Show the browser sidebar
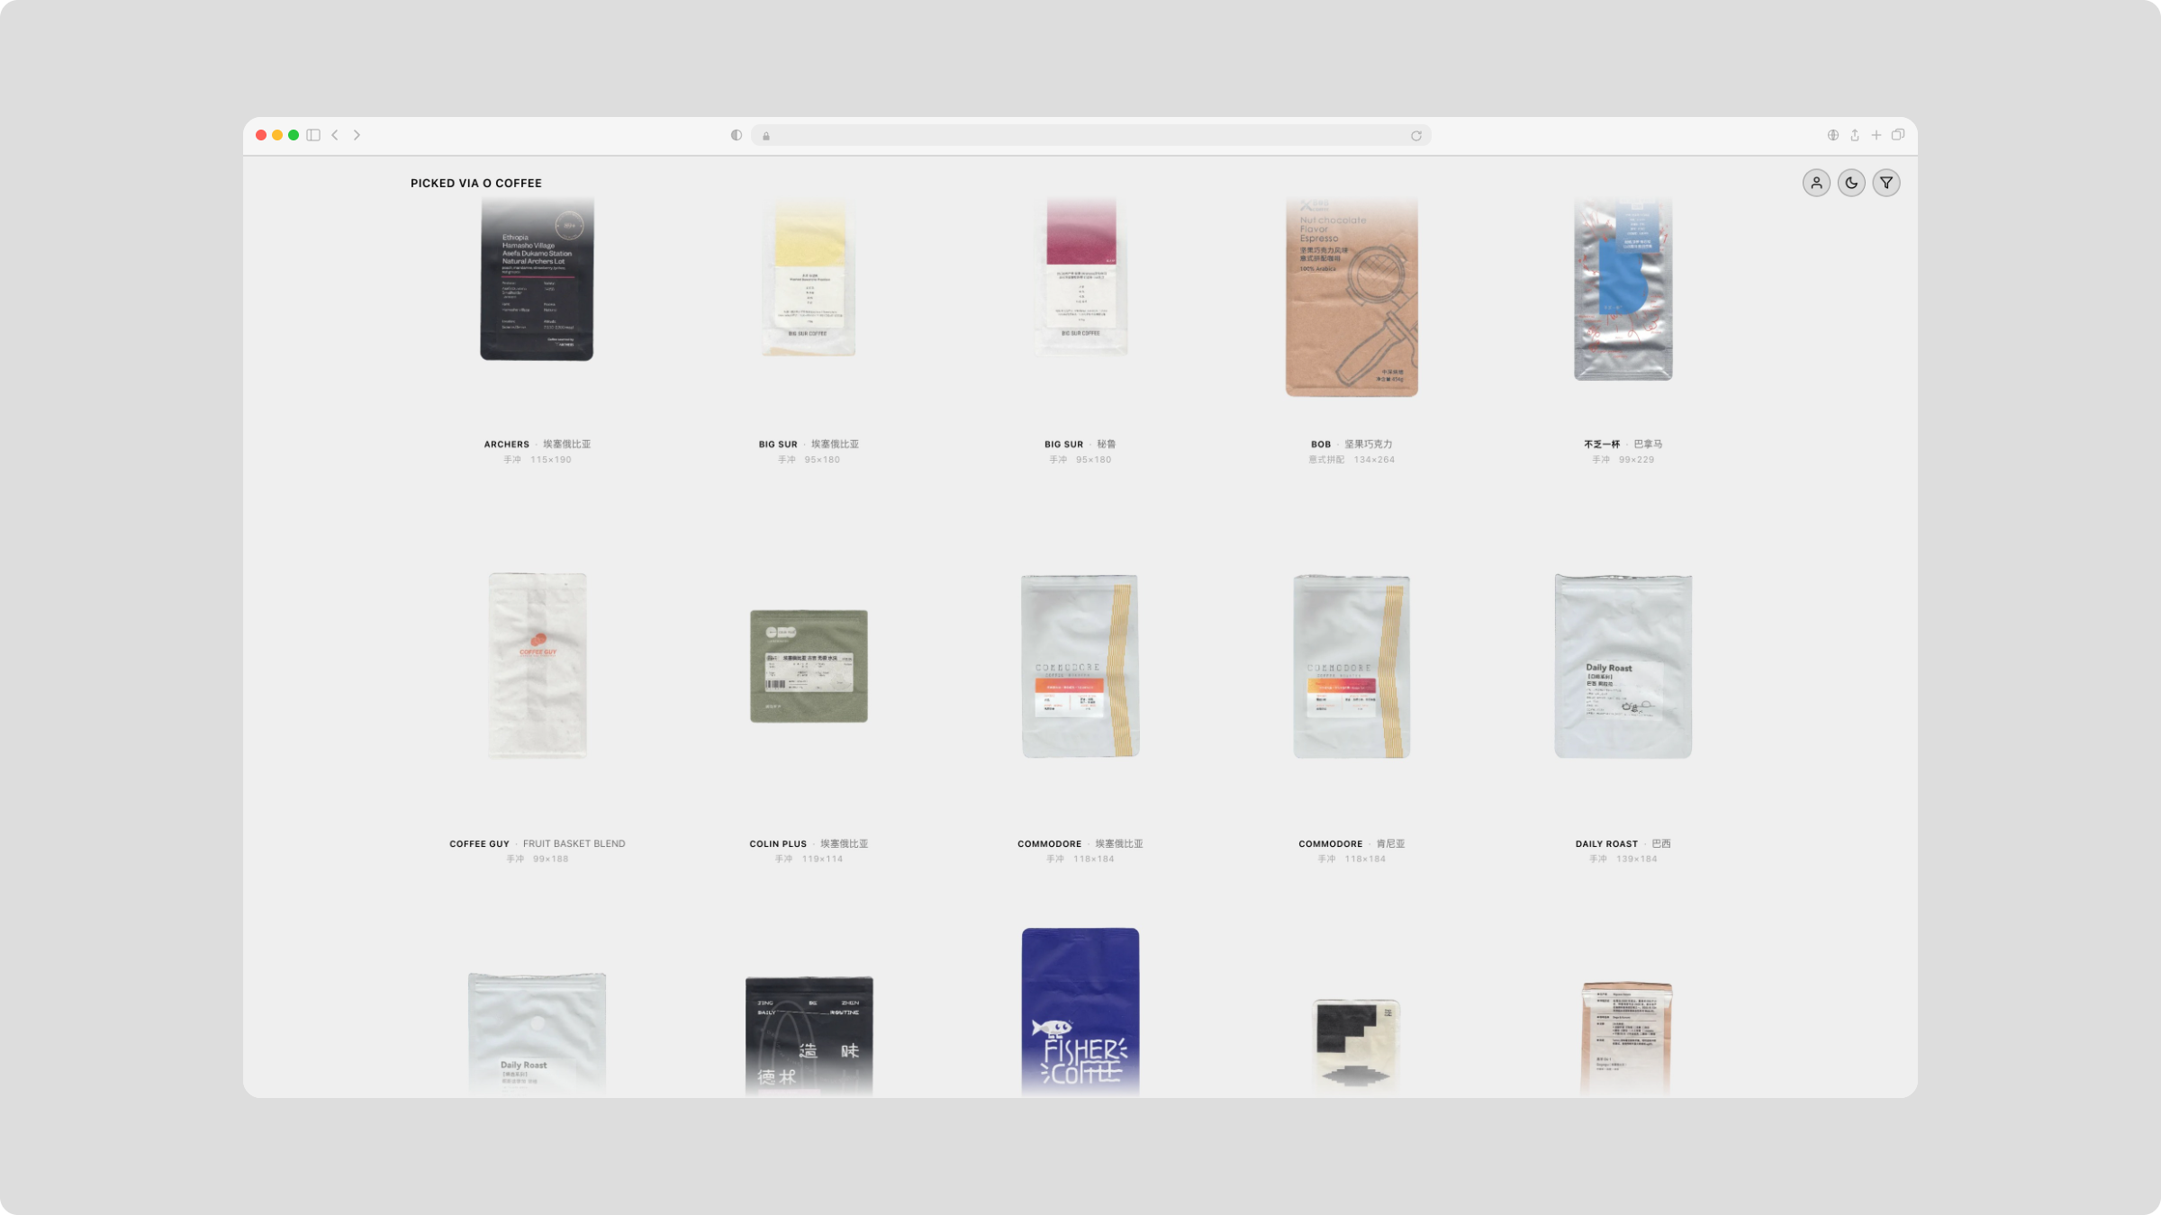The image size is (2161, 1215). (x=313, y=135)
